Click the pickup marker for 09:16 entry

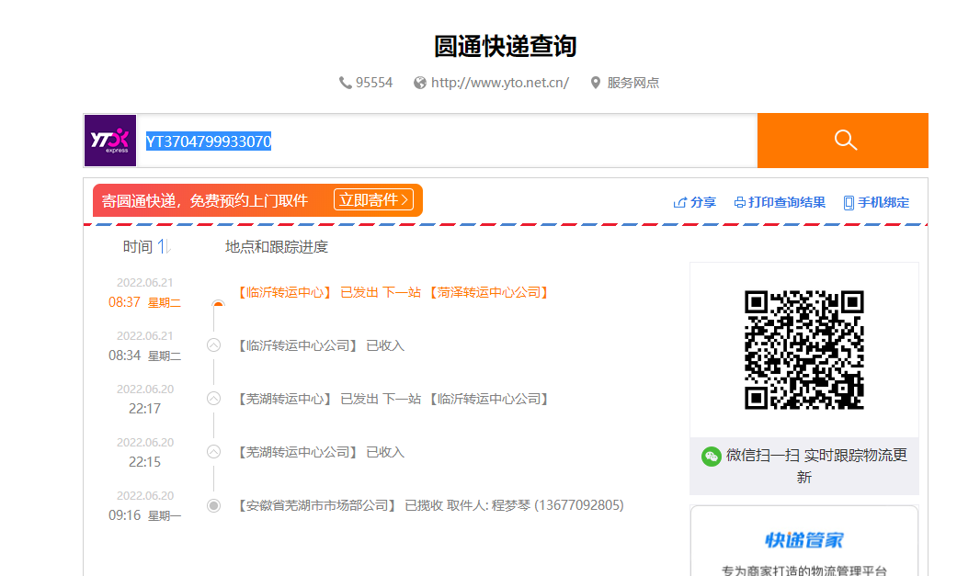213,505
